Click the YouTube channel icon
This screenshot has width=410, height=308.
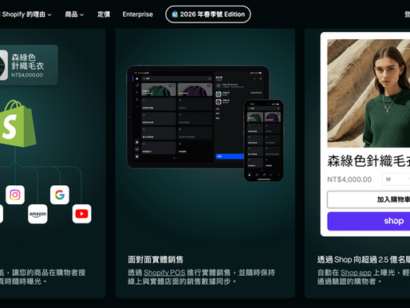point(81,214)
